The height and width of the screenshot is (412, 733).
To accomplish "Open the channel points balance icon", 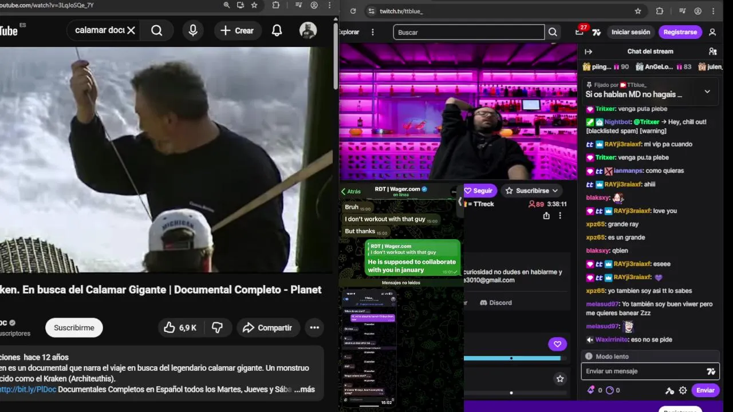I will 610,390.
